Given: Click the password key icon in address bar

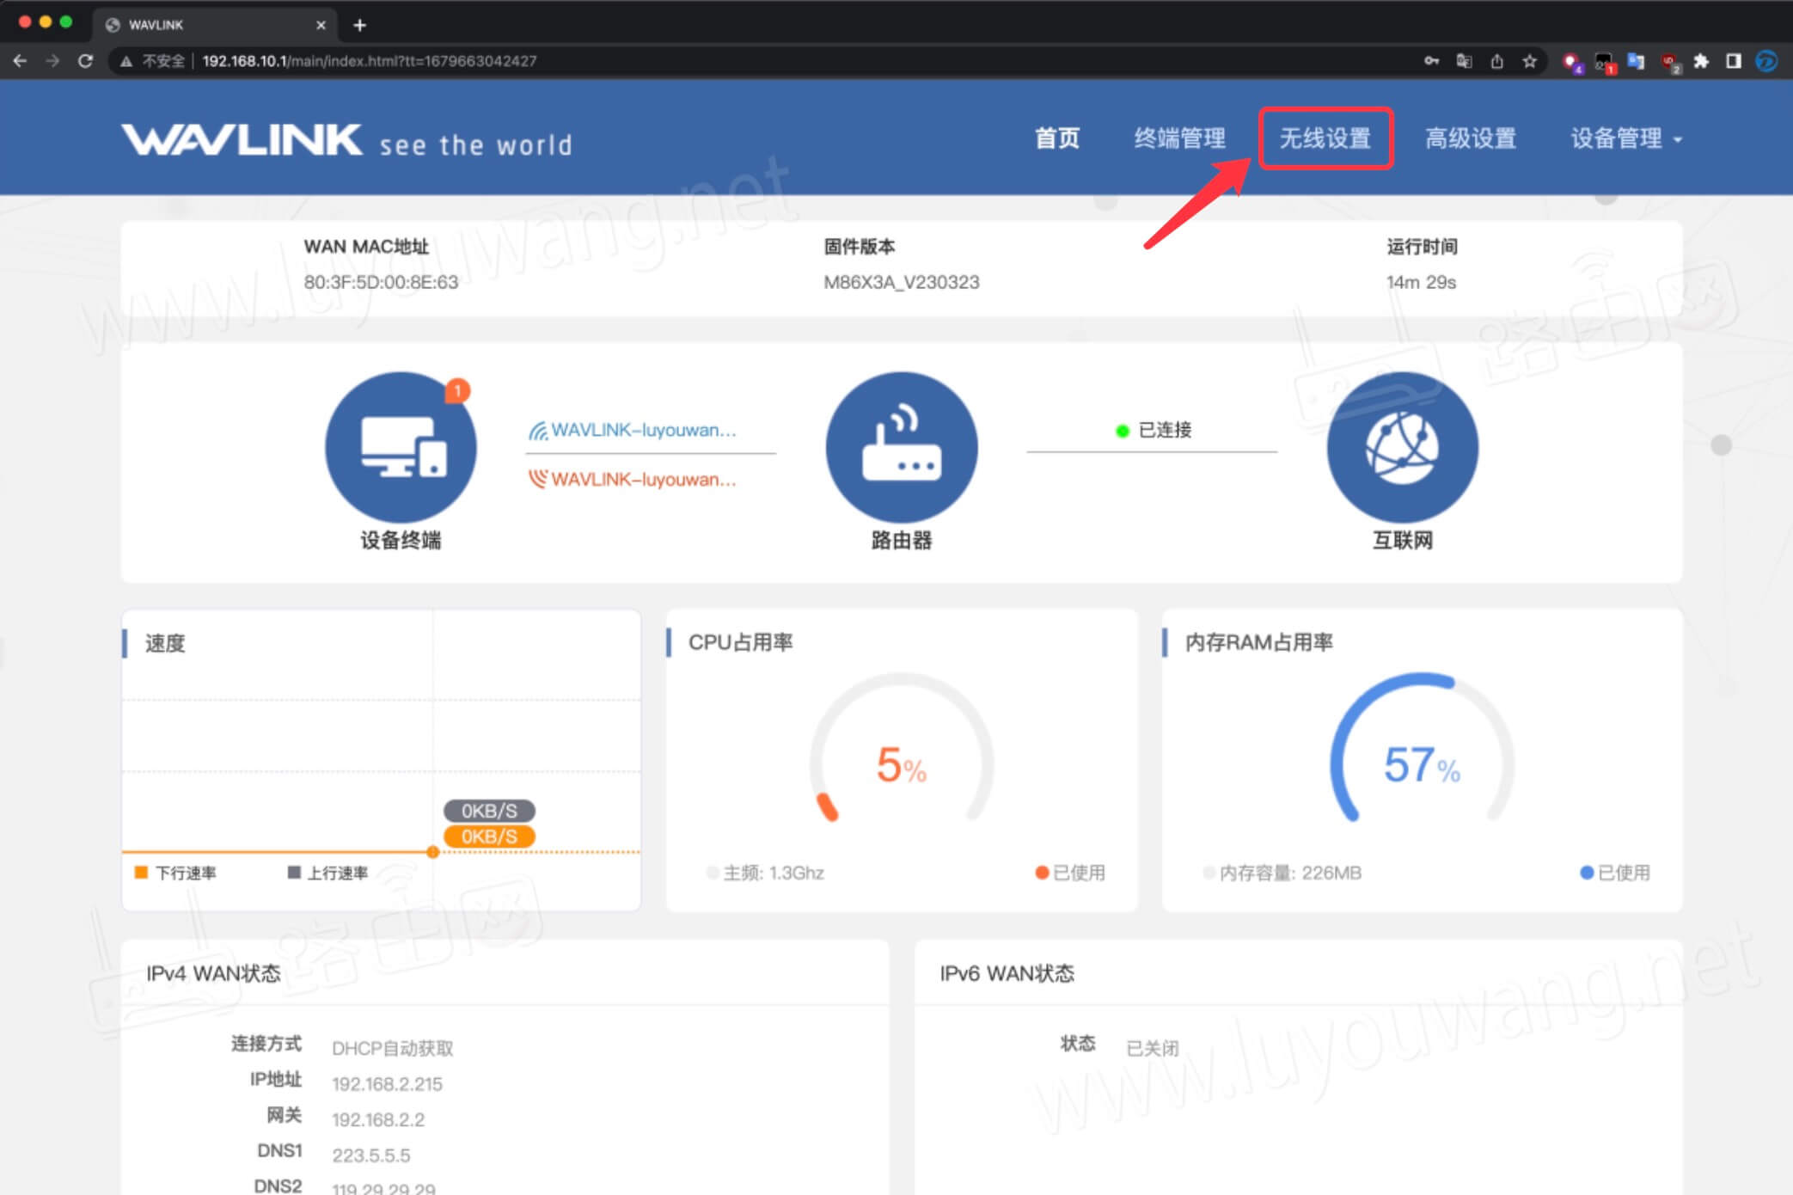Looking at the screenshot, I should tap(1430, 60).
